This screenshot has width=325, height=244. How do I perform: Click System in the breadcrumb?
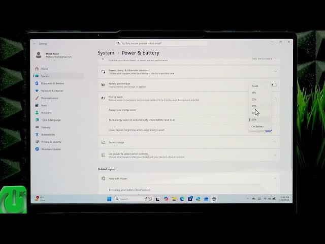pos(106,53)
